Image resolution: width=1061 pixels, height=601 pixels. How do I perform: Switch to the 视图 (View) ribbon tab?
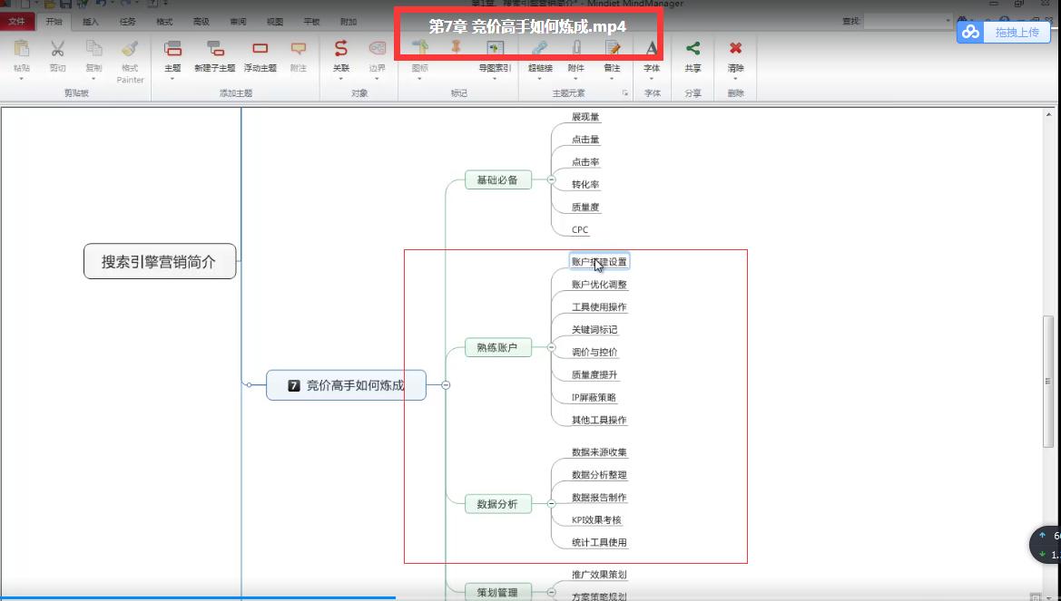[275, 22]
